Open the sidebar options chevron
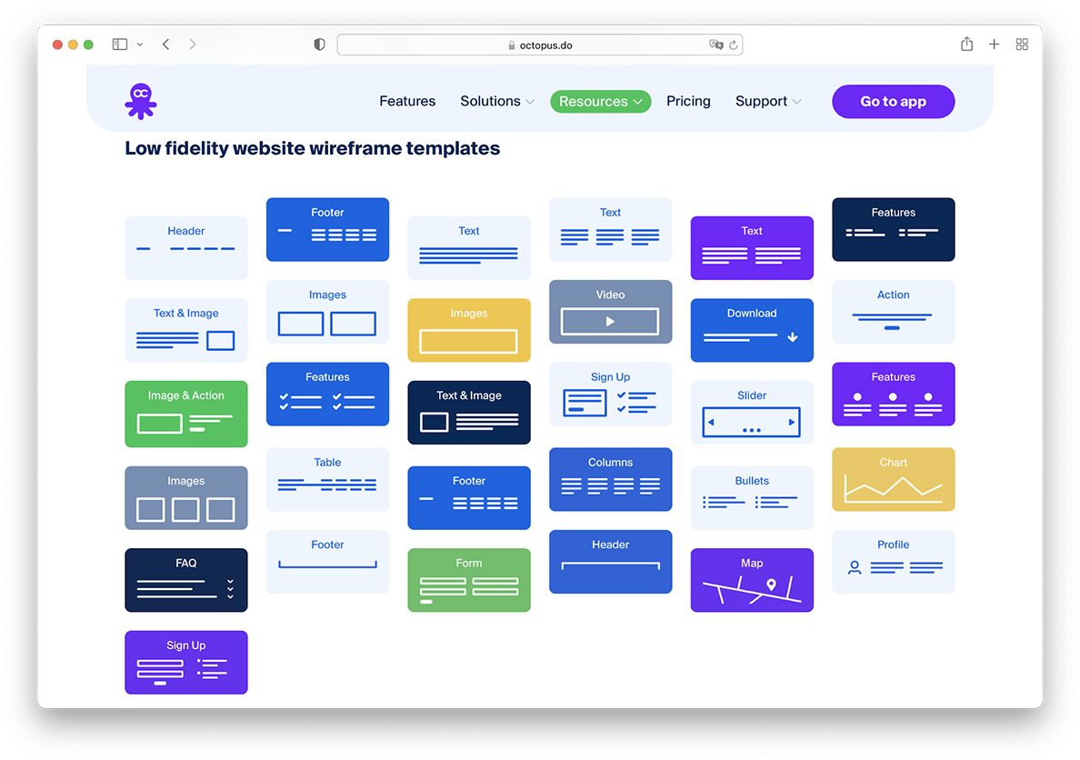The height and width of the screenshot is (760, 1080). point(140,45)
